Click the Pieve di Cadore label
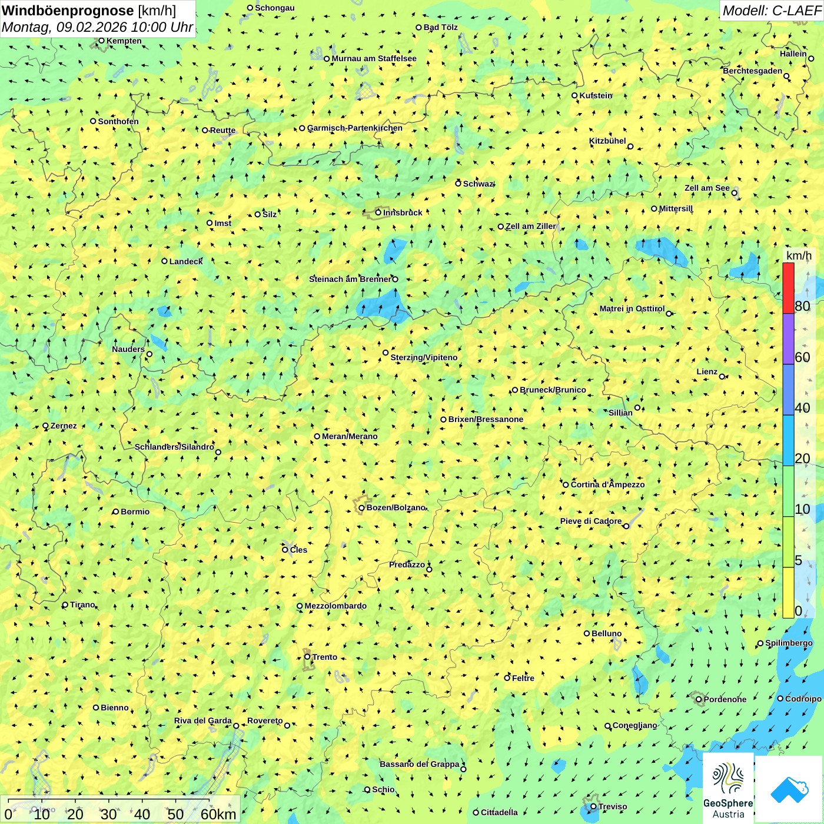 click(591, 521)
